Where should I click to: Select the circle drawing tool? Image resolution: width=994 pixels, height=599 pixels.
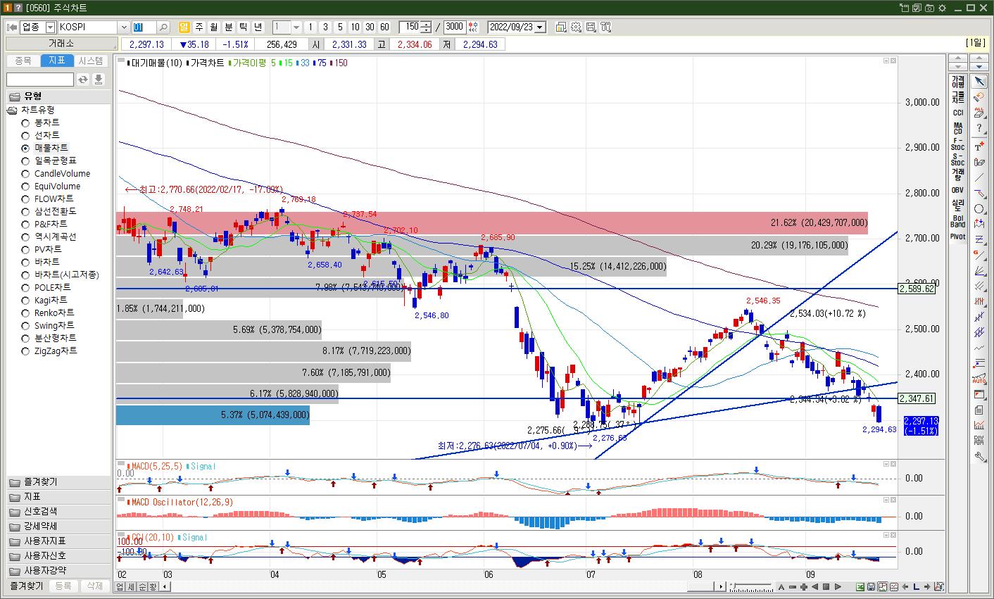[x=979, y=208]
